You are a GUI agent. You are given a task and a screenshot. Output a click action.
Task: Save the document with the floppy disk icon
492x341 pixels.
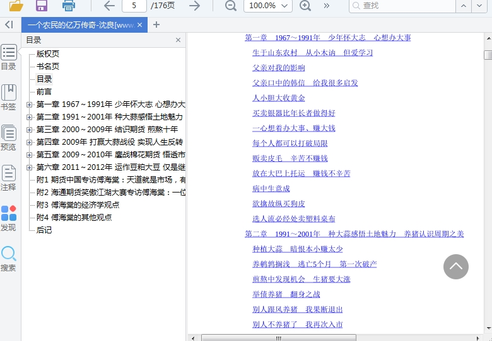(42, 6)
